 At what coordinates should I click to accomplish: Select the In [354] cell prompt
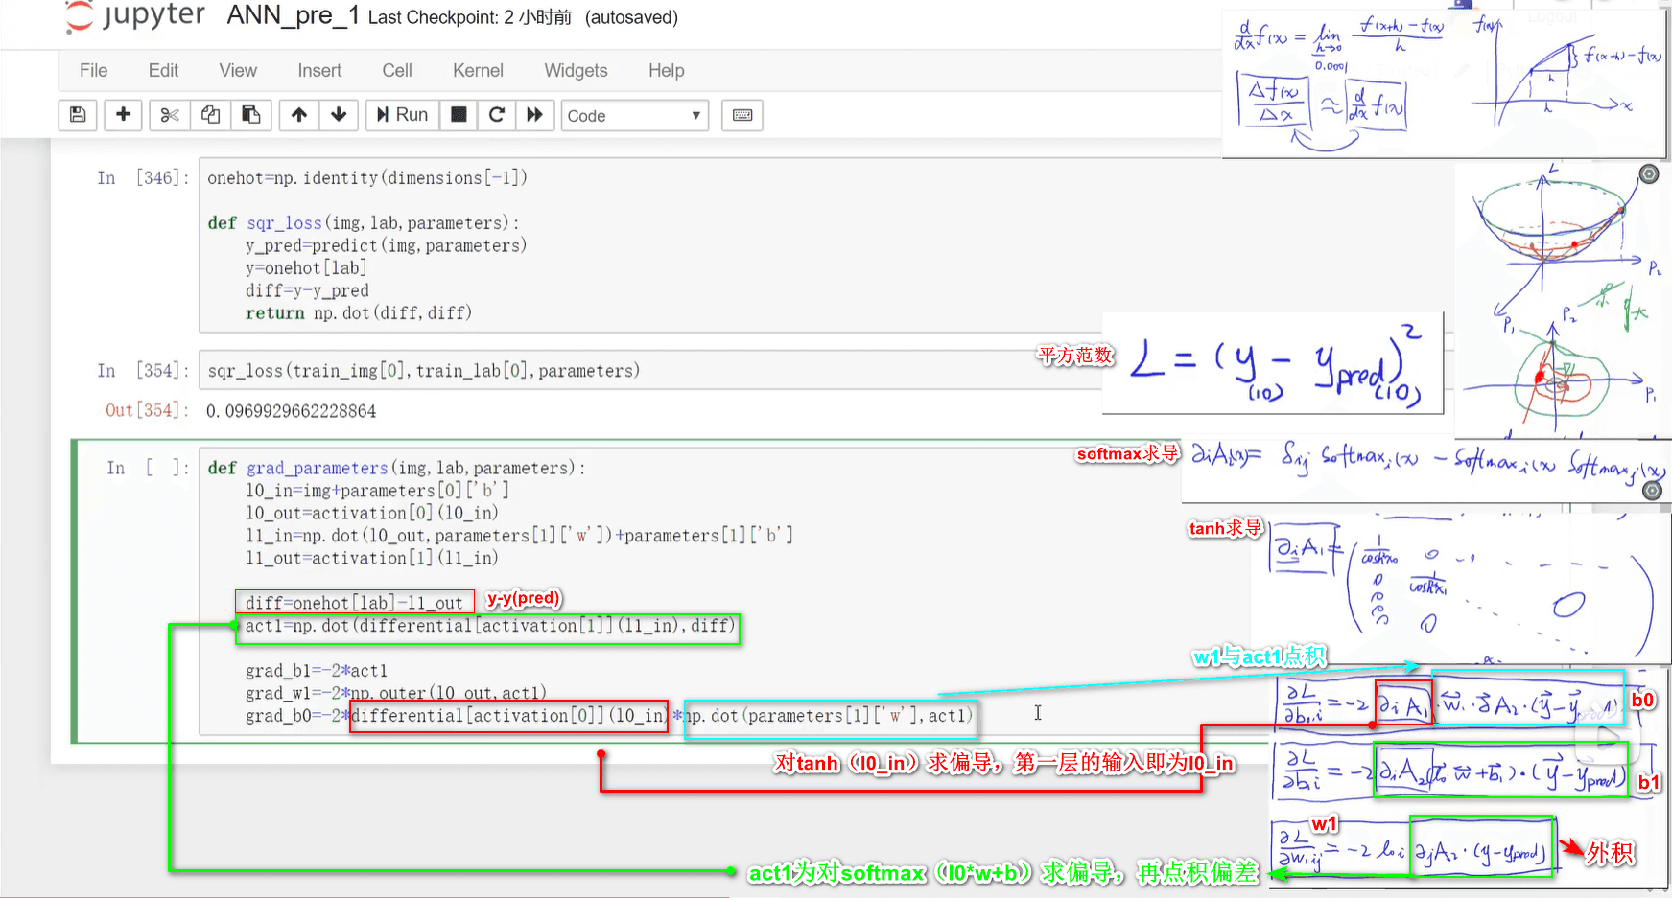pyautogui.click(x=143, y=371)
